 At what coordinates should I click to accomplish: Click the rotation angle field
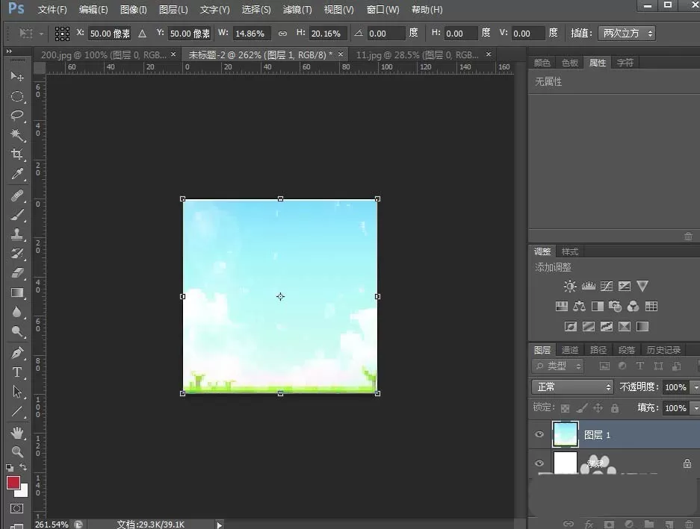click(x=385, y=34)
